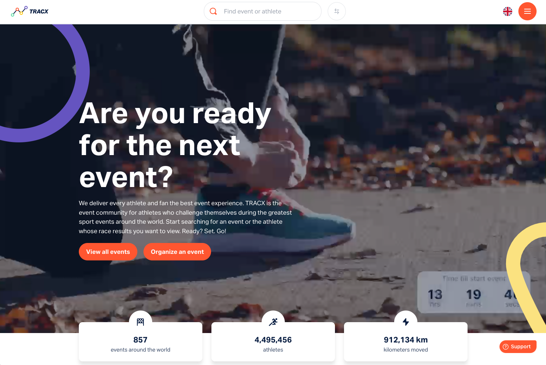Click the Time till start event countdown widget
This screenshot has width=546, height=365.
(474, 292)
